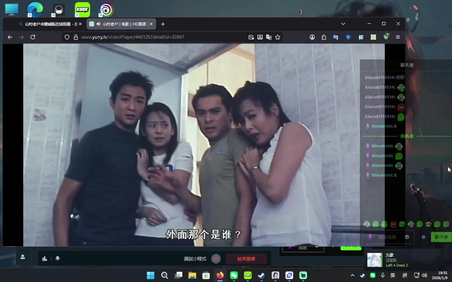This screenshot has height=282, width=452.
Task: Open Microsoft Store from taskbar
Action: [206, 275]
